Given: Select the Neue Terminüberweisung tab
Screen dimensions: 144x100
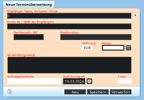Looking at the screenshot, I should (x=29, y=5).
